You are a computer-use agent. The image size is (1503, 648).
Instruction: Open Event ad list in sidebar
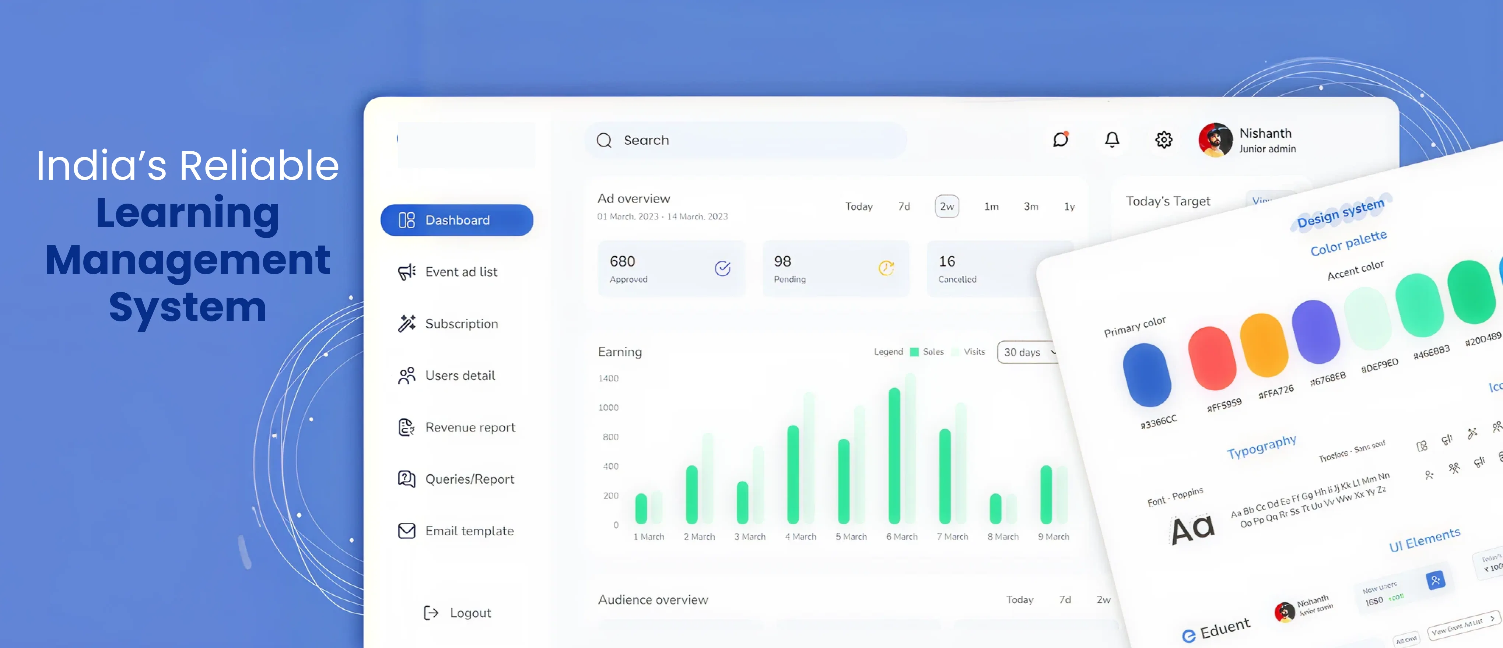point(448,272)
